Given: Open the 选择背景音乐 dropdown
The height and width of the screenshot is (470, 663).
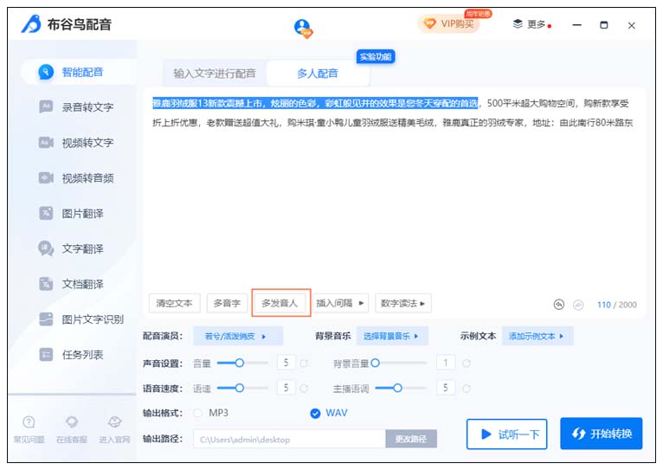Looking at the screenshot, I should 389,336.
